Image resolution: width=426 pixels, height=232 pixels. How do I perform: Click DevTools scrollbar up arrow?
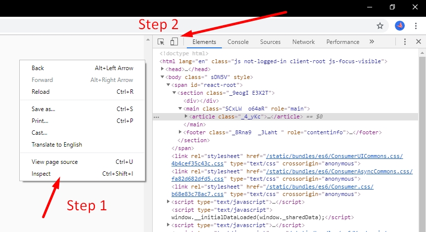(x=422, y=53)
